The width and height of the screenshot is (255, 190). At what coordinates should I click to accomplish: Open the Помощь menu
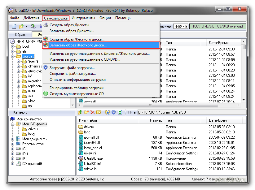(x=123, y=18)
